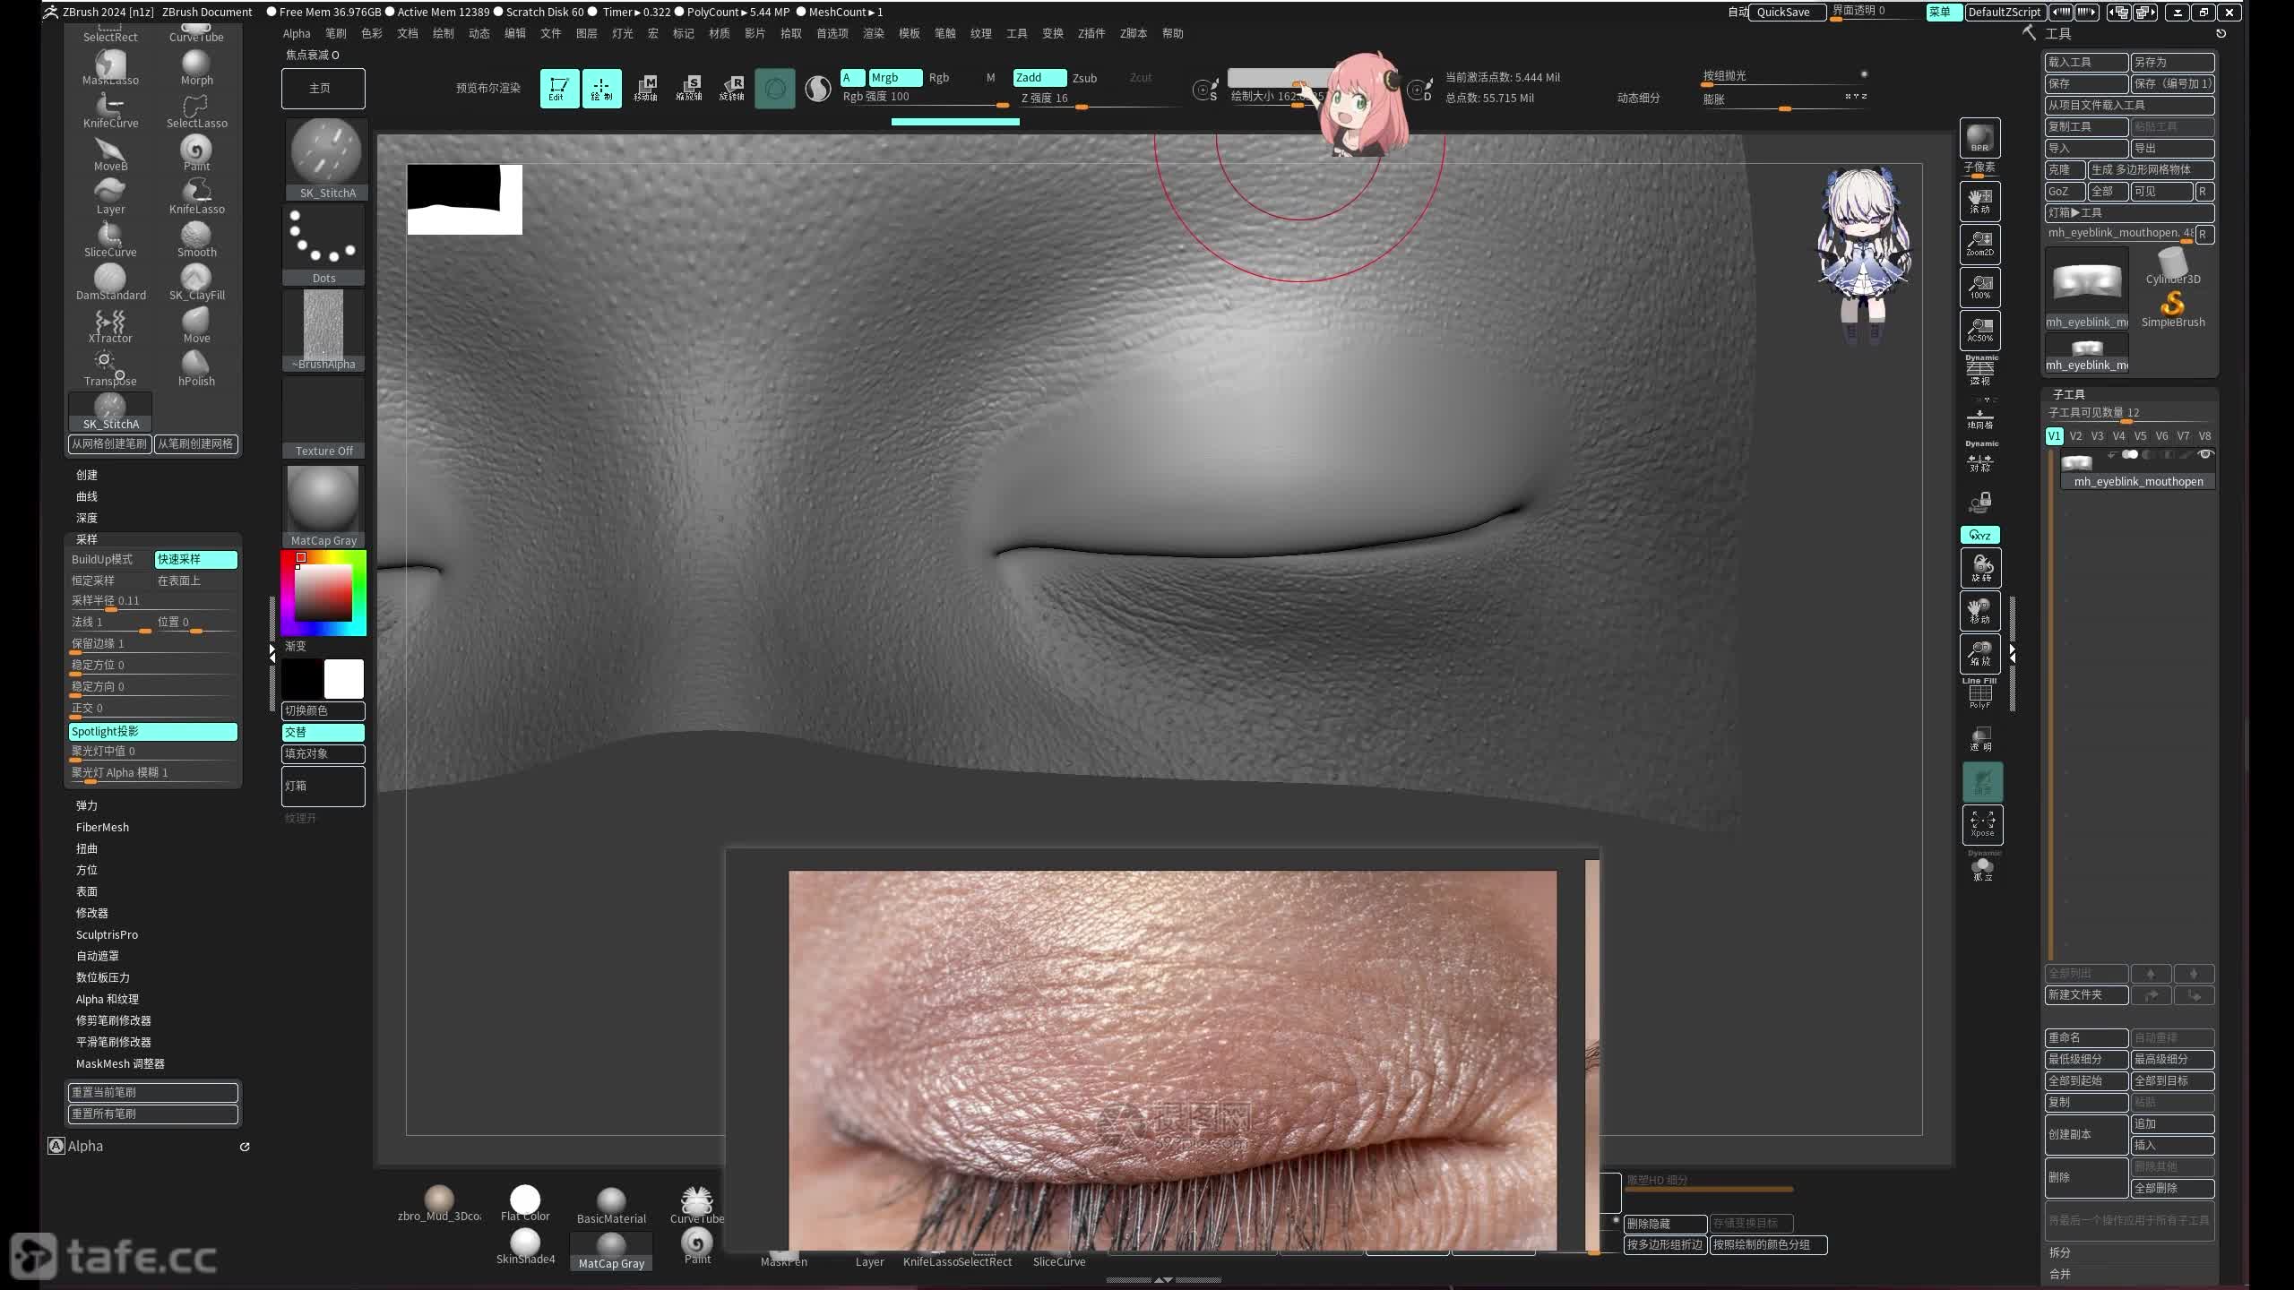Viewport: 2294px width, 1290px height.
Task: Select the KnifeLasso brush in left palette
Action: point(196,197)
